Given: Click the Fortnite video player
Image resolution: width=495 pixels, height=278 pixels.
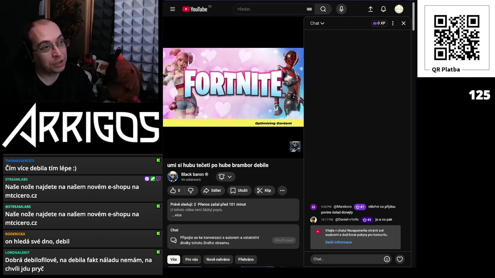Looking at the screenshot, I should point(233,87).
